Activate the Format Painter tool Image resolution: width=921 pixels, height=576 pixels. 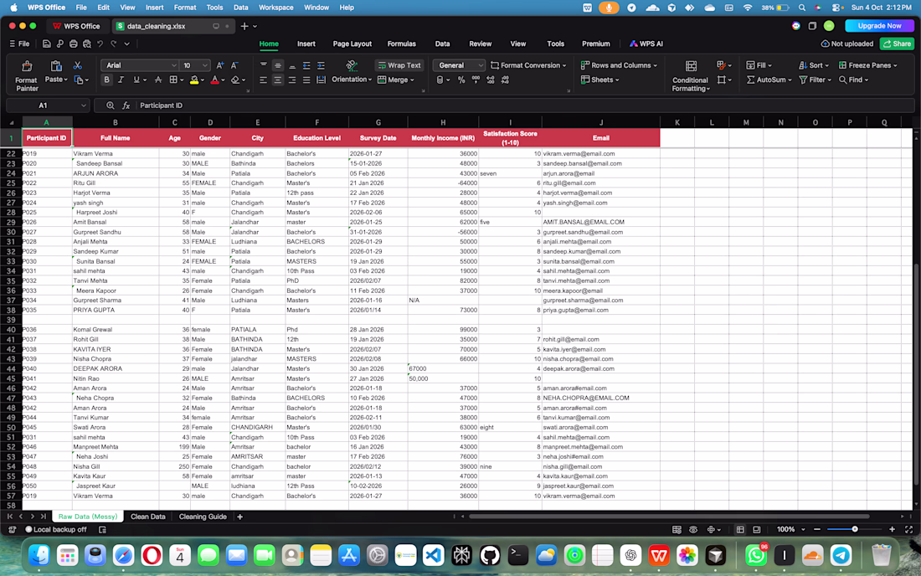point(27,75)
